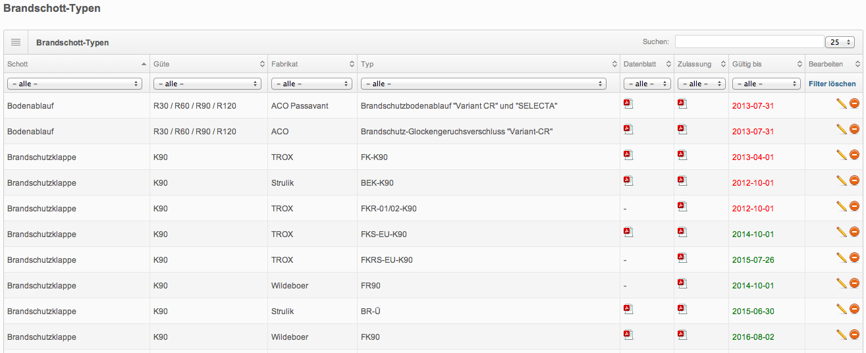Open Datenblatt PDF for Wildeboer FK90 row

(628, 335)
